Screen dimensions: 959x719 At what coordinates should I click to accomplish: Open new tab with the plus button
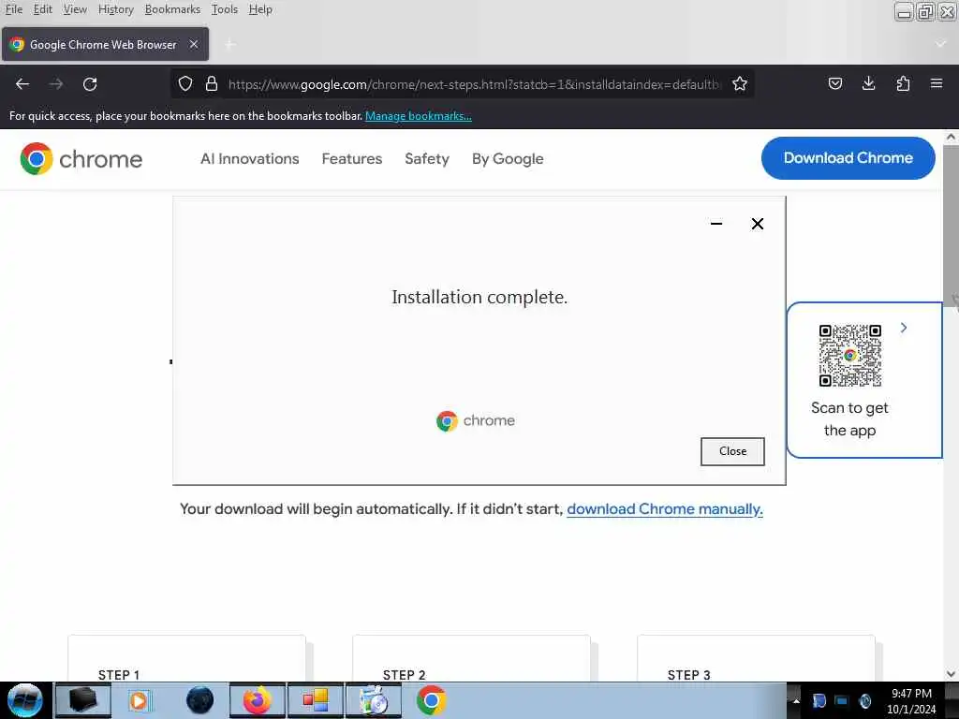pyautogui.click(x=230, y=44)
